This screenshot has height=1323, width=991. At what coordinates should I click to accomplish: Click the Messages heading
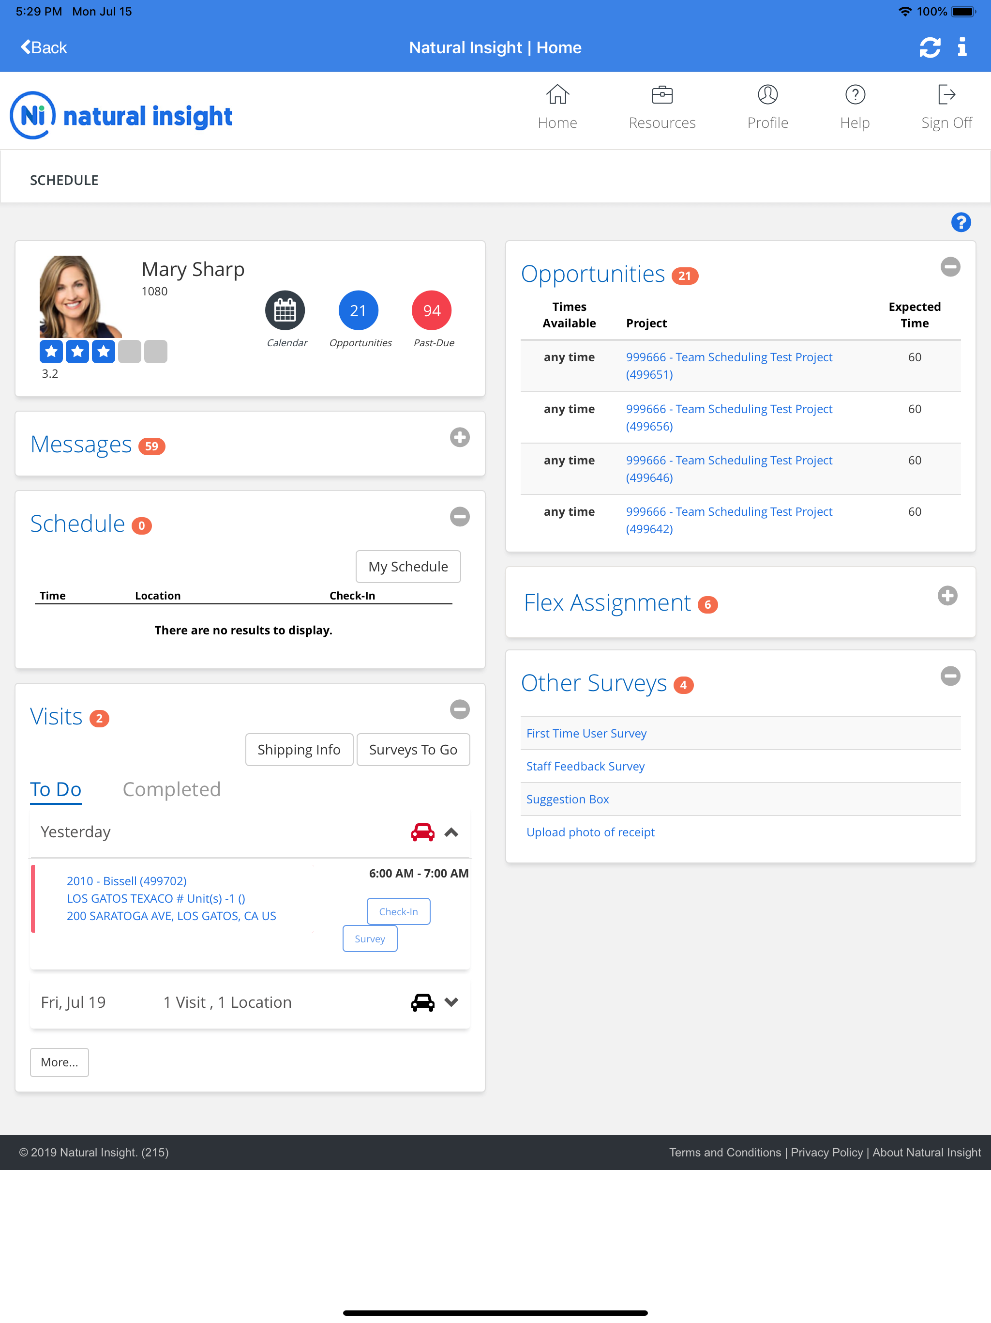81,445
